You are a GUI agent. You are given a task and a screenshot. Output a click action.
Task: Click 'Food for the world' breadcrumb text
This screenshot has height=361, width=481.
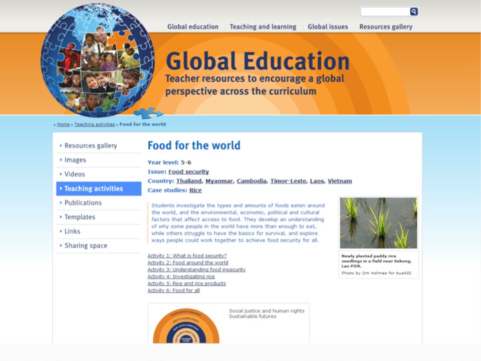pyautogui.click(x=143, y=124)
